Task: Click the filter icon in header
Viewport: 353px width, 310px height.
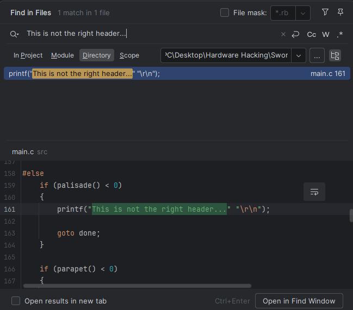Action: 325,12
